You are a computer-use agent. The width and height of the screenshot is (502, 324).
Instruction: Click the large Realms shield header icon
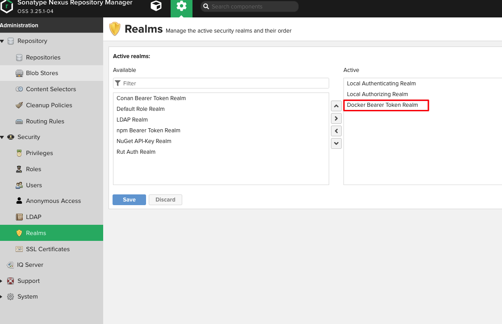[x=115, y=29]
